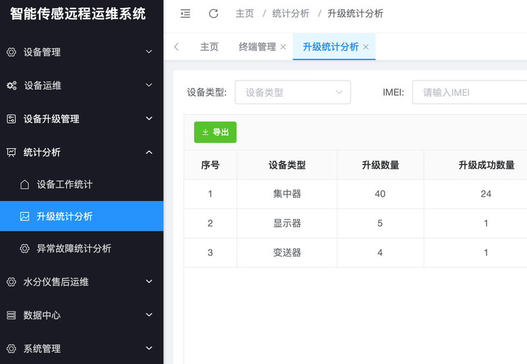527x364 pixels.
Task: Open the 设备类型 dropdown
Action: pos(292,92)
